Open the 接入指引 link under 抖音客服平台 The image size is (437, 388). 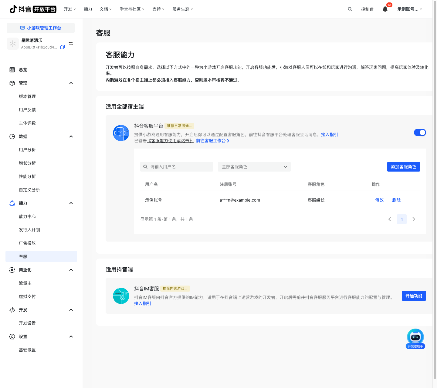[330, 135]
